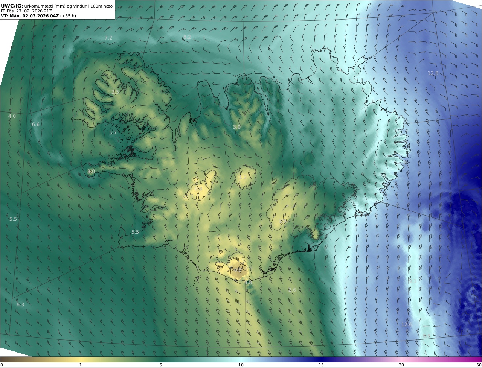
Task: Click the 'VT: Mán. 02.03.2026 04Z' valid time
Action: tap(29, 16)
